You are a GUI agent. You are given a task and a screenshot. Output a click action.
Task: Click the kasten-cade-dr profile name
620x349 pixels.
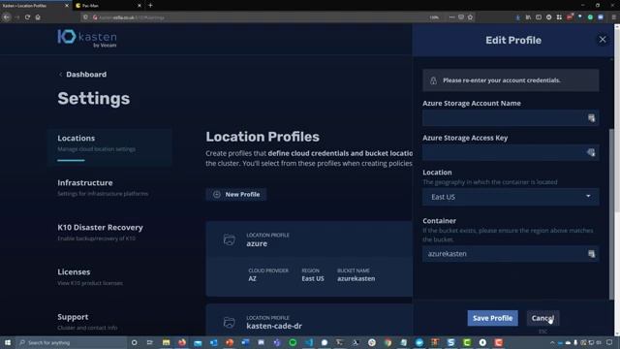click(274, 326)
